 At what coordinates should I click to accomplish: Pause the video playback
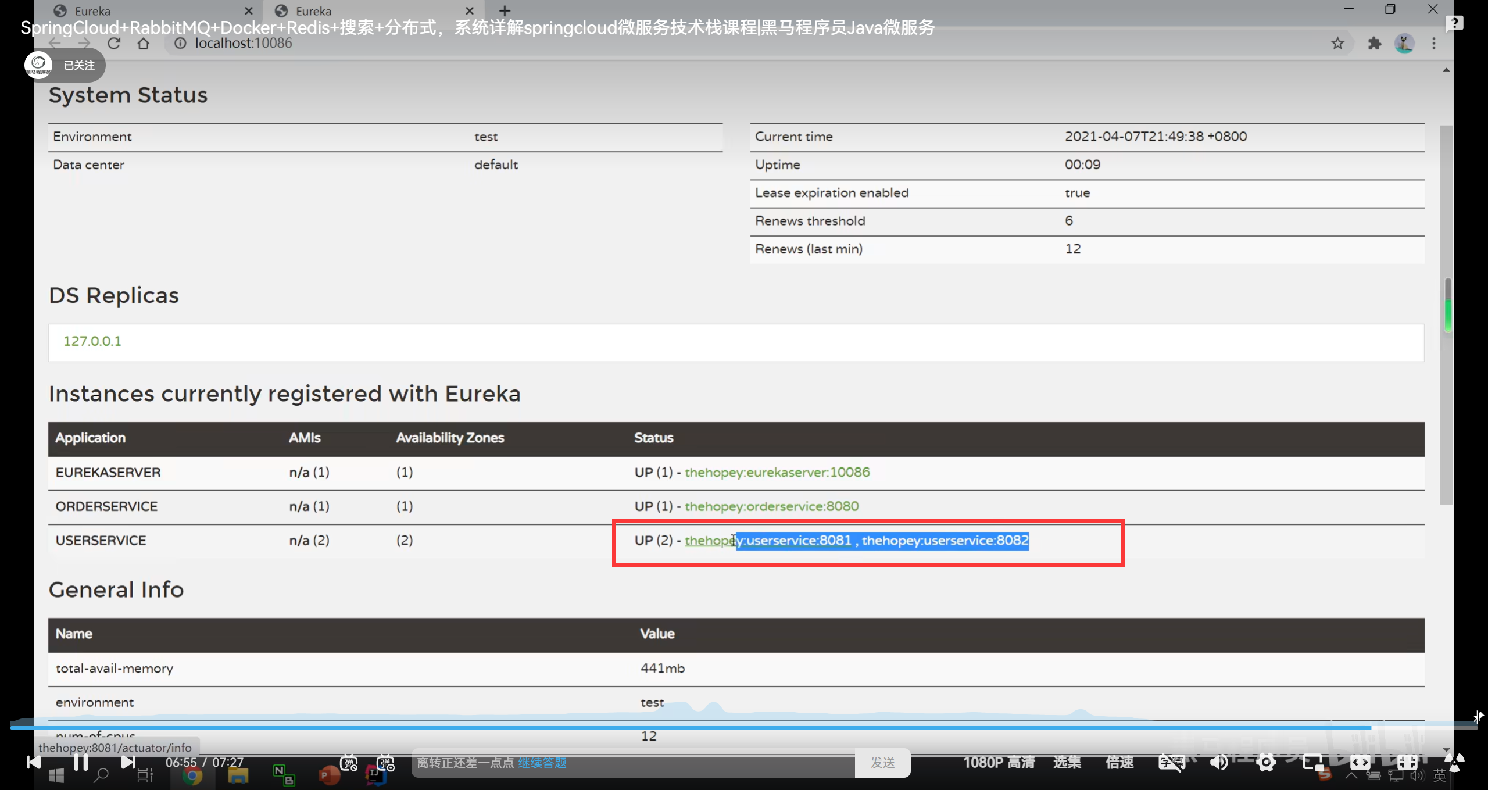coord(81,762)
